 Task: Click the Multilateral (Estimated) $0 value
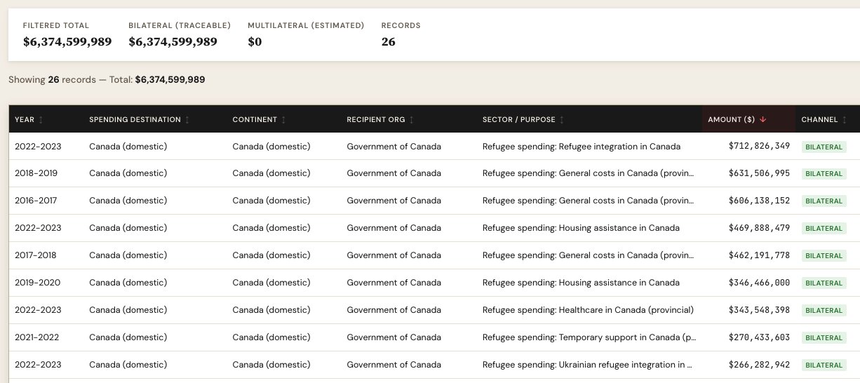pos(255,41)
